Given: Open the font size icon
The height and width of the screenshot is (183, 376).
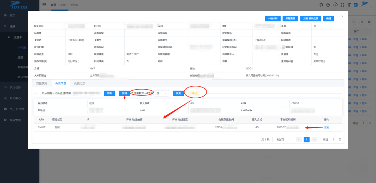Looking at the screenshot, I should coord(349,5).
